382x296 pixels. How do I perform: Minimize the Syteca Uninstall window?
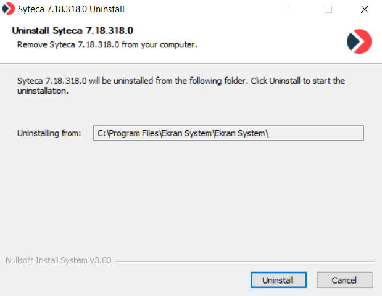click(x=294, y=9)
